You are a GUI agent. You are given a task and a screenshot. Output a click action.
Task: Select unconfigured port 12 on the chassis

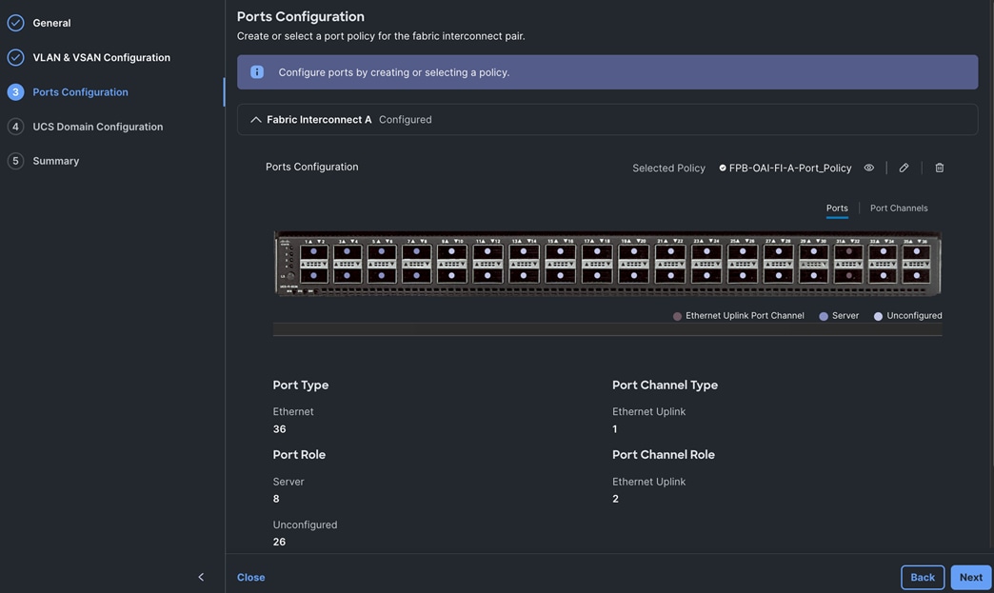click(487, 276)
